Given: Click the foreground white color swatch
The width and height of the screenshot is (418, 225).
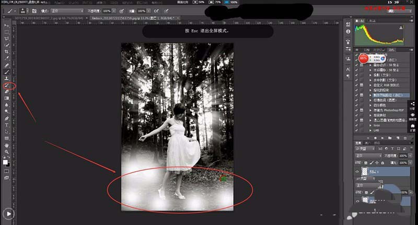Looking at the screenshot, I should [x=6, y=162].
